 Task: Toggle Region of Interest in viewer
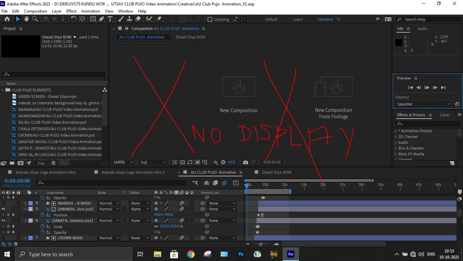(197, 162)
